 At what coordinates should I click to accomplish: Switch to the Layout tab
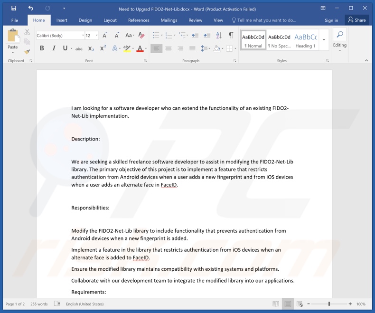tap(110, 20)
